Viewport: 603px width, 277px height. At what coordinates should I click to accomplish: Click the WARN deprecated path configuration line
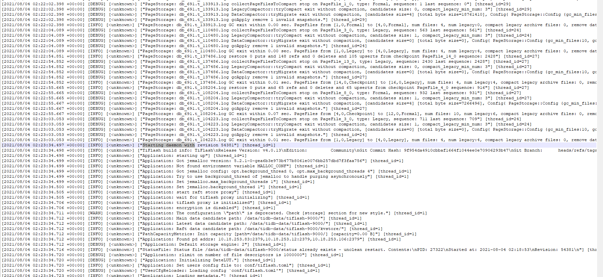coord(214,213)
